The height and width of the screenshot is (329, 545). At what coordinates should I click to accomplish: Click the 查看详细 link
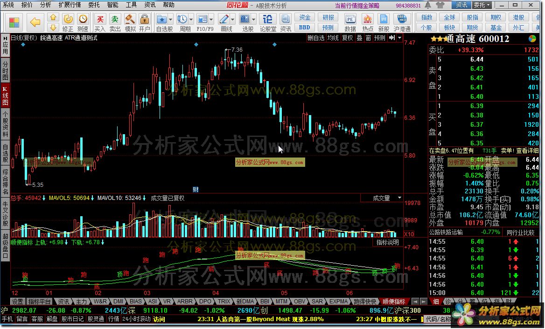[527, 151]
